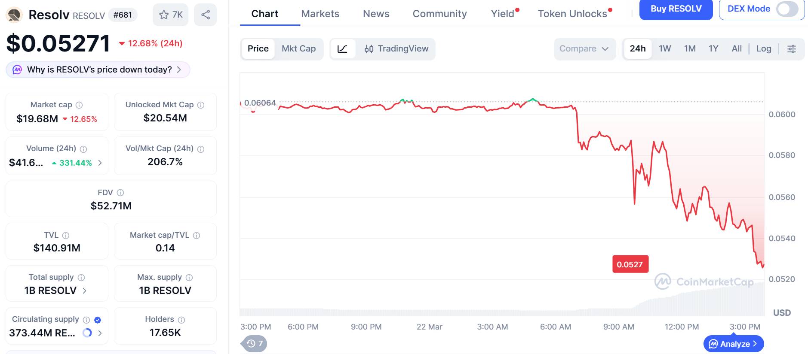The width and height of the screenshot is (808, 354).
Task: Toggle logarithmic scale with Log
Action: pos(764,48)
